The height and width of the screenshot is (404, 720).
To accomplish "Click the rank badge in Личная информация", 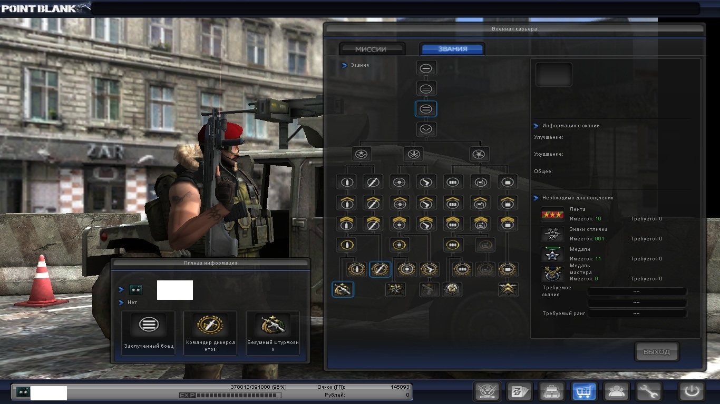I will click(136, 290).
